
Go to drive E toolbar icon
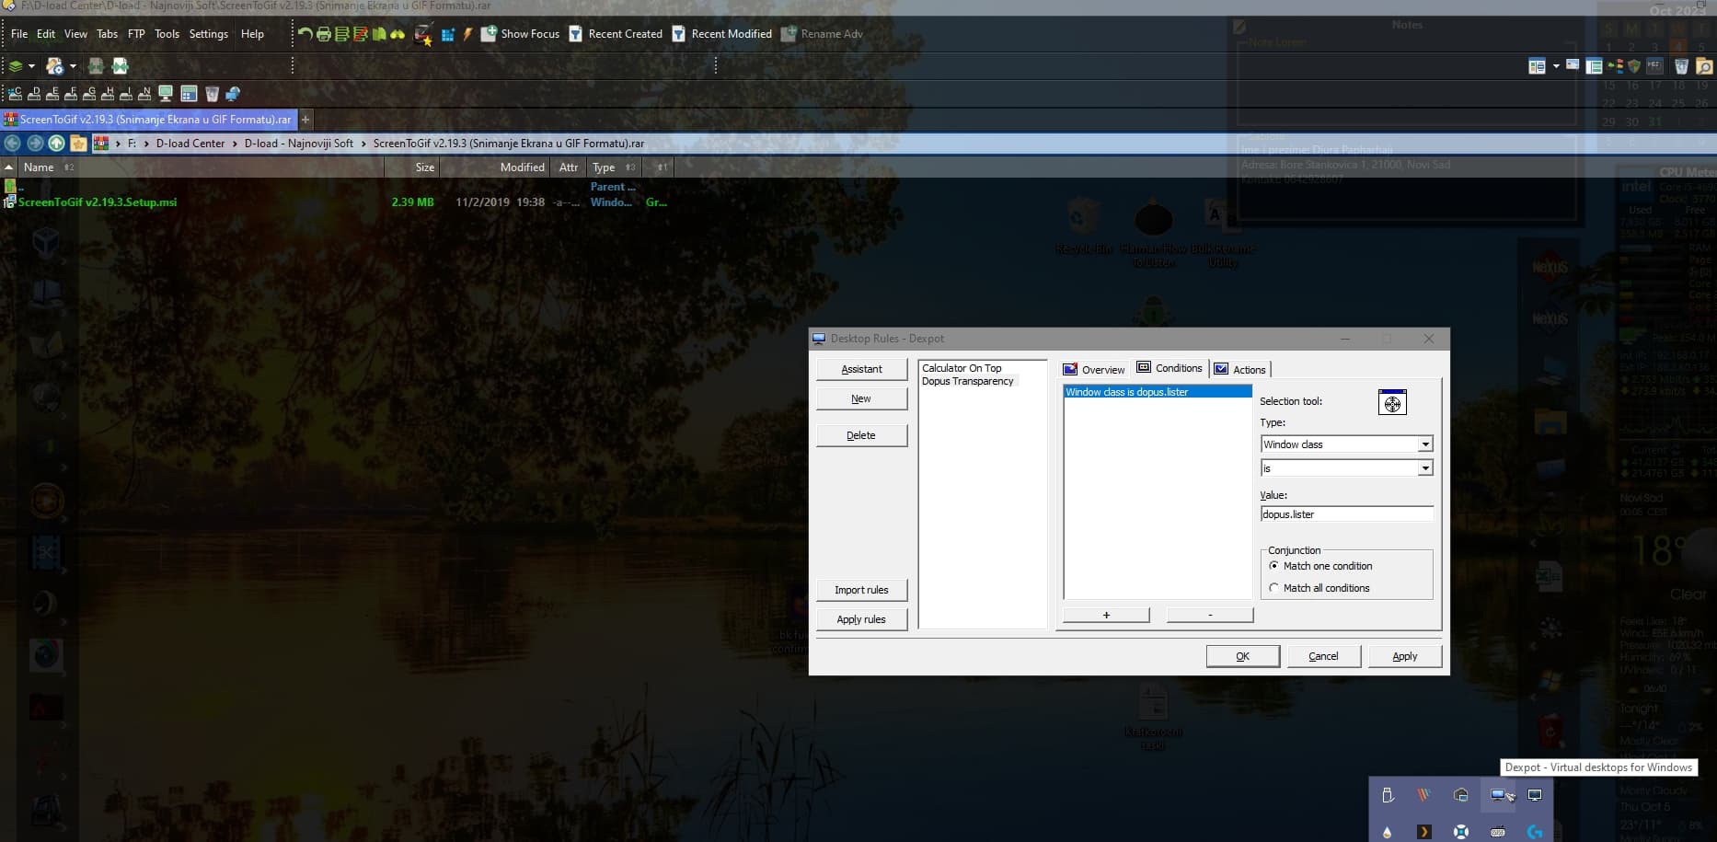tap(52, 94)
